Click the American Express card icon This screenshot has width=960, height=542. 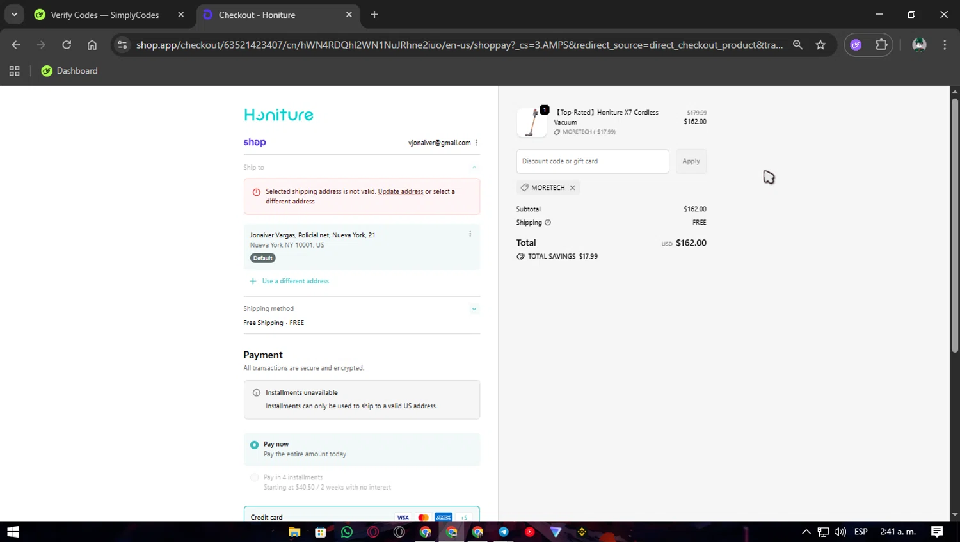(x=444, y=517)
